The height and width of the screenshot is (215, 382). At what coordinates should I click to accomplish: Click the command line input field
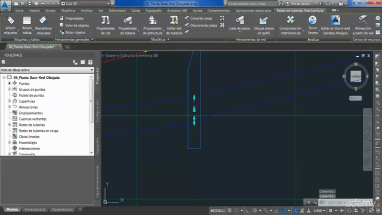[x=346, y=202]
